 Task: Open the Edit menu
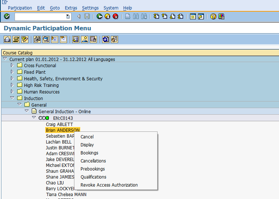pyautogui.click(x=41, y=8)
